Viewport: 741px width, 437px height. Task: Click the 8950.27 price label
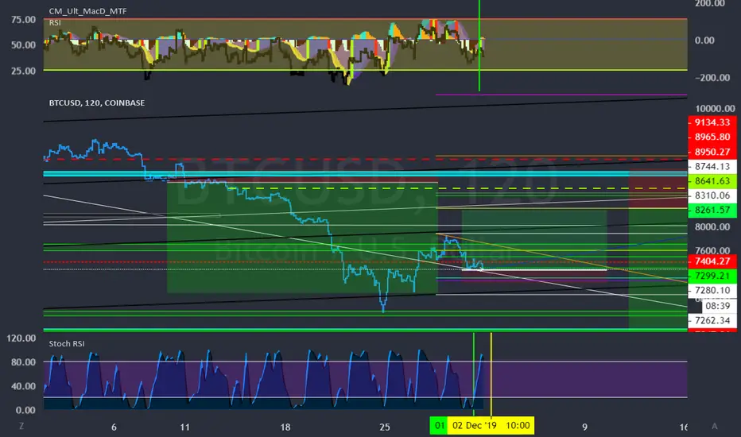(x=712, y=152)
